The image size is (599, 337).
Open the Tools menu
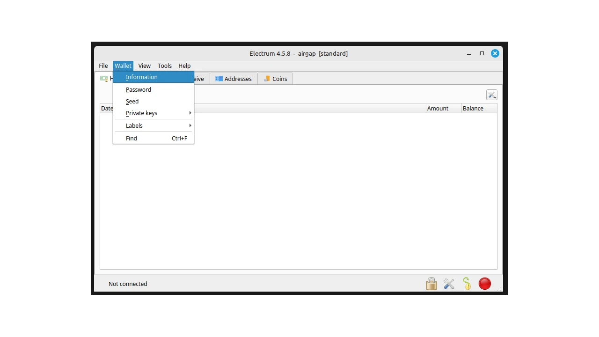(164, 66)
